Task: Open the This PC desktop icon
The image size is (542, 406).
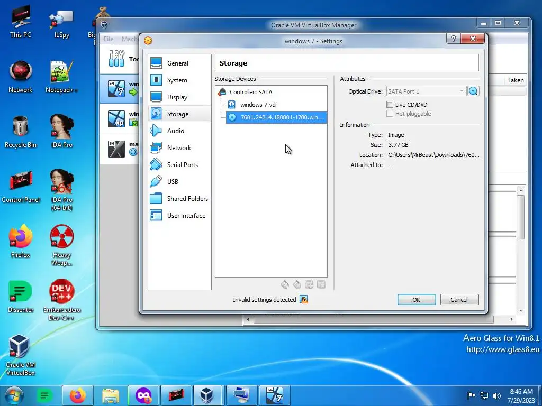Action: click(21, 22)
